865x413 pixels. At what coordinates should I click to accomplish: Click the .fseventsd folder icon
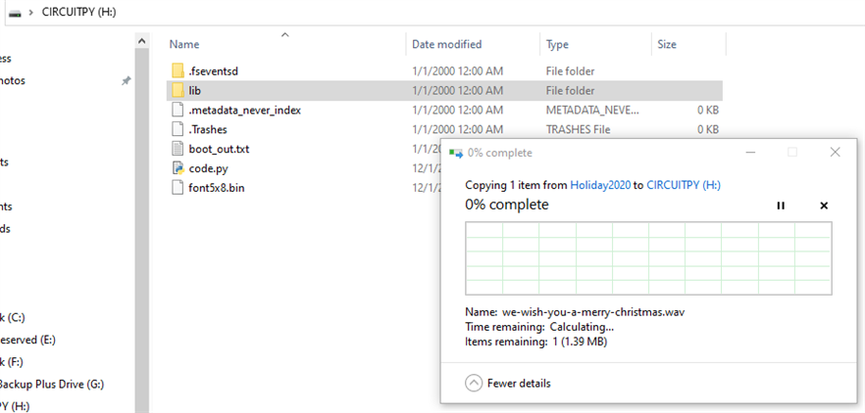point(178,71)
